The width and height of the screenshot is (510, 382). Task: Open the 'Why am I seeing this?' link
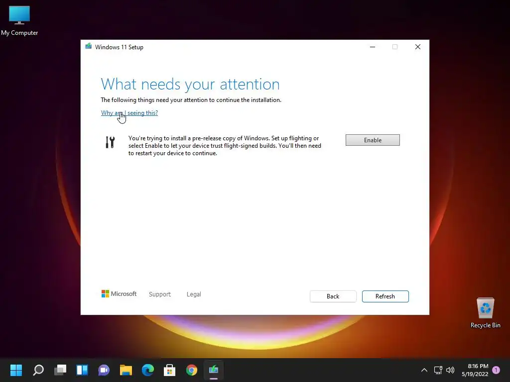(129, 113)
